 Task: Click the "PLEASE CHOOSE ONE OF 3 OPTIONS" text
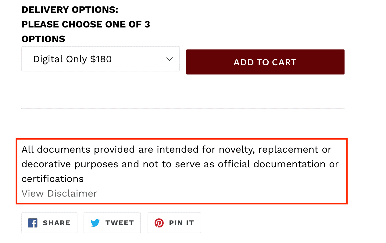point(86,31)
